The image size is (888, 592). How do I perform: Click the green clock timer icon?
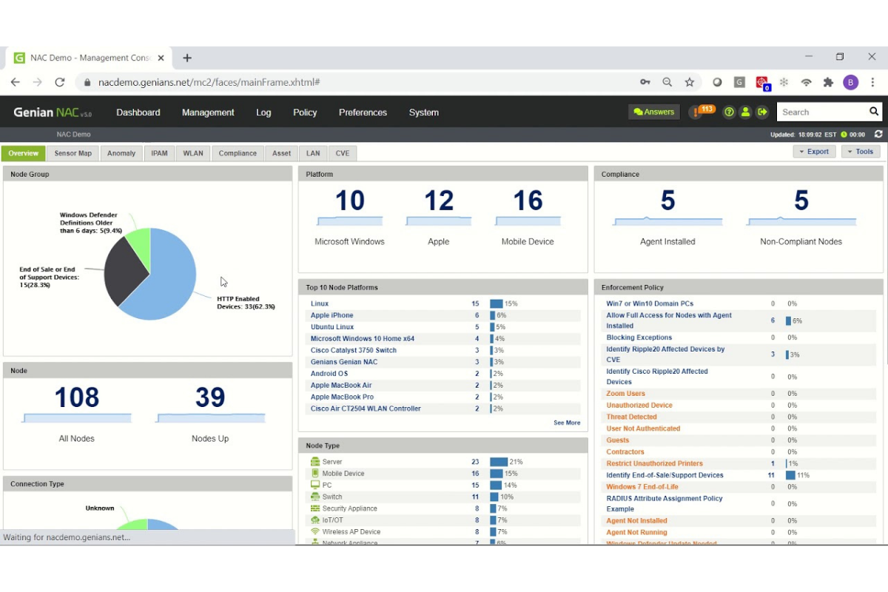tap(844, 135)
